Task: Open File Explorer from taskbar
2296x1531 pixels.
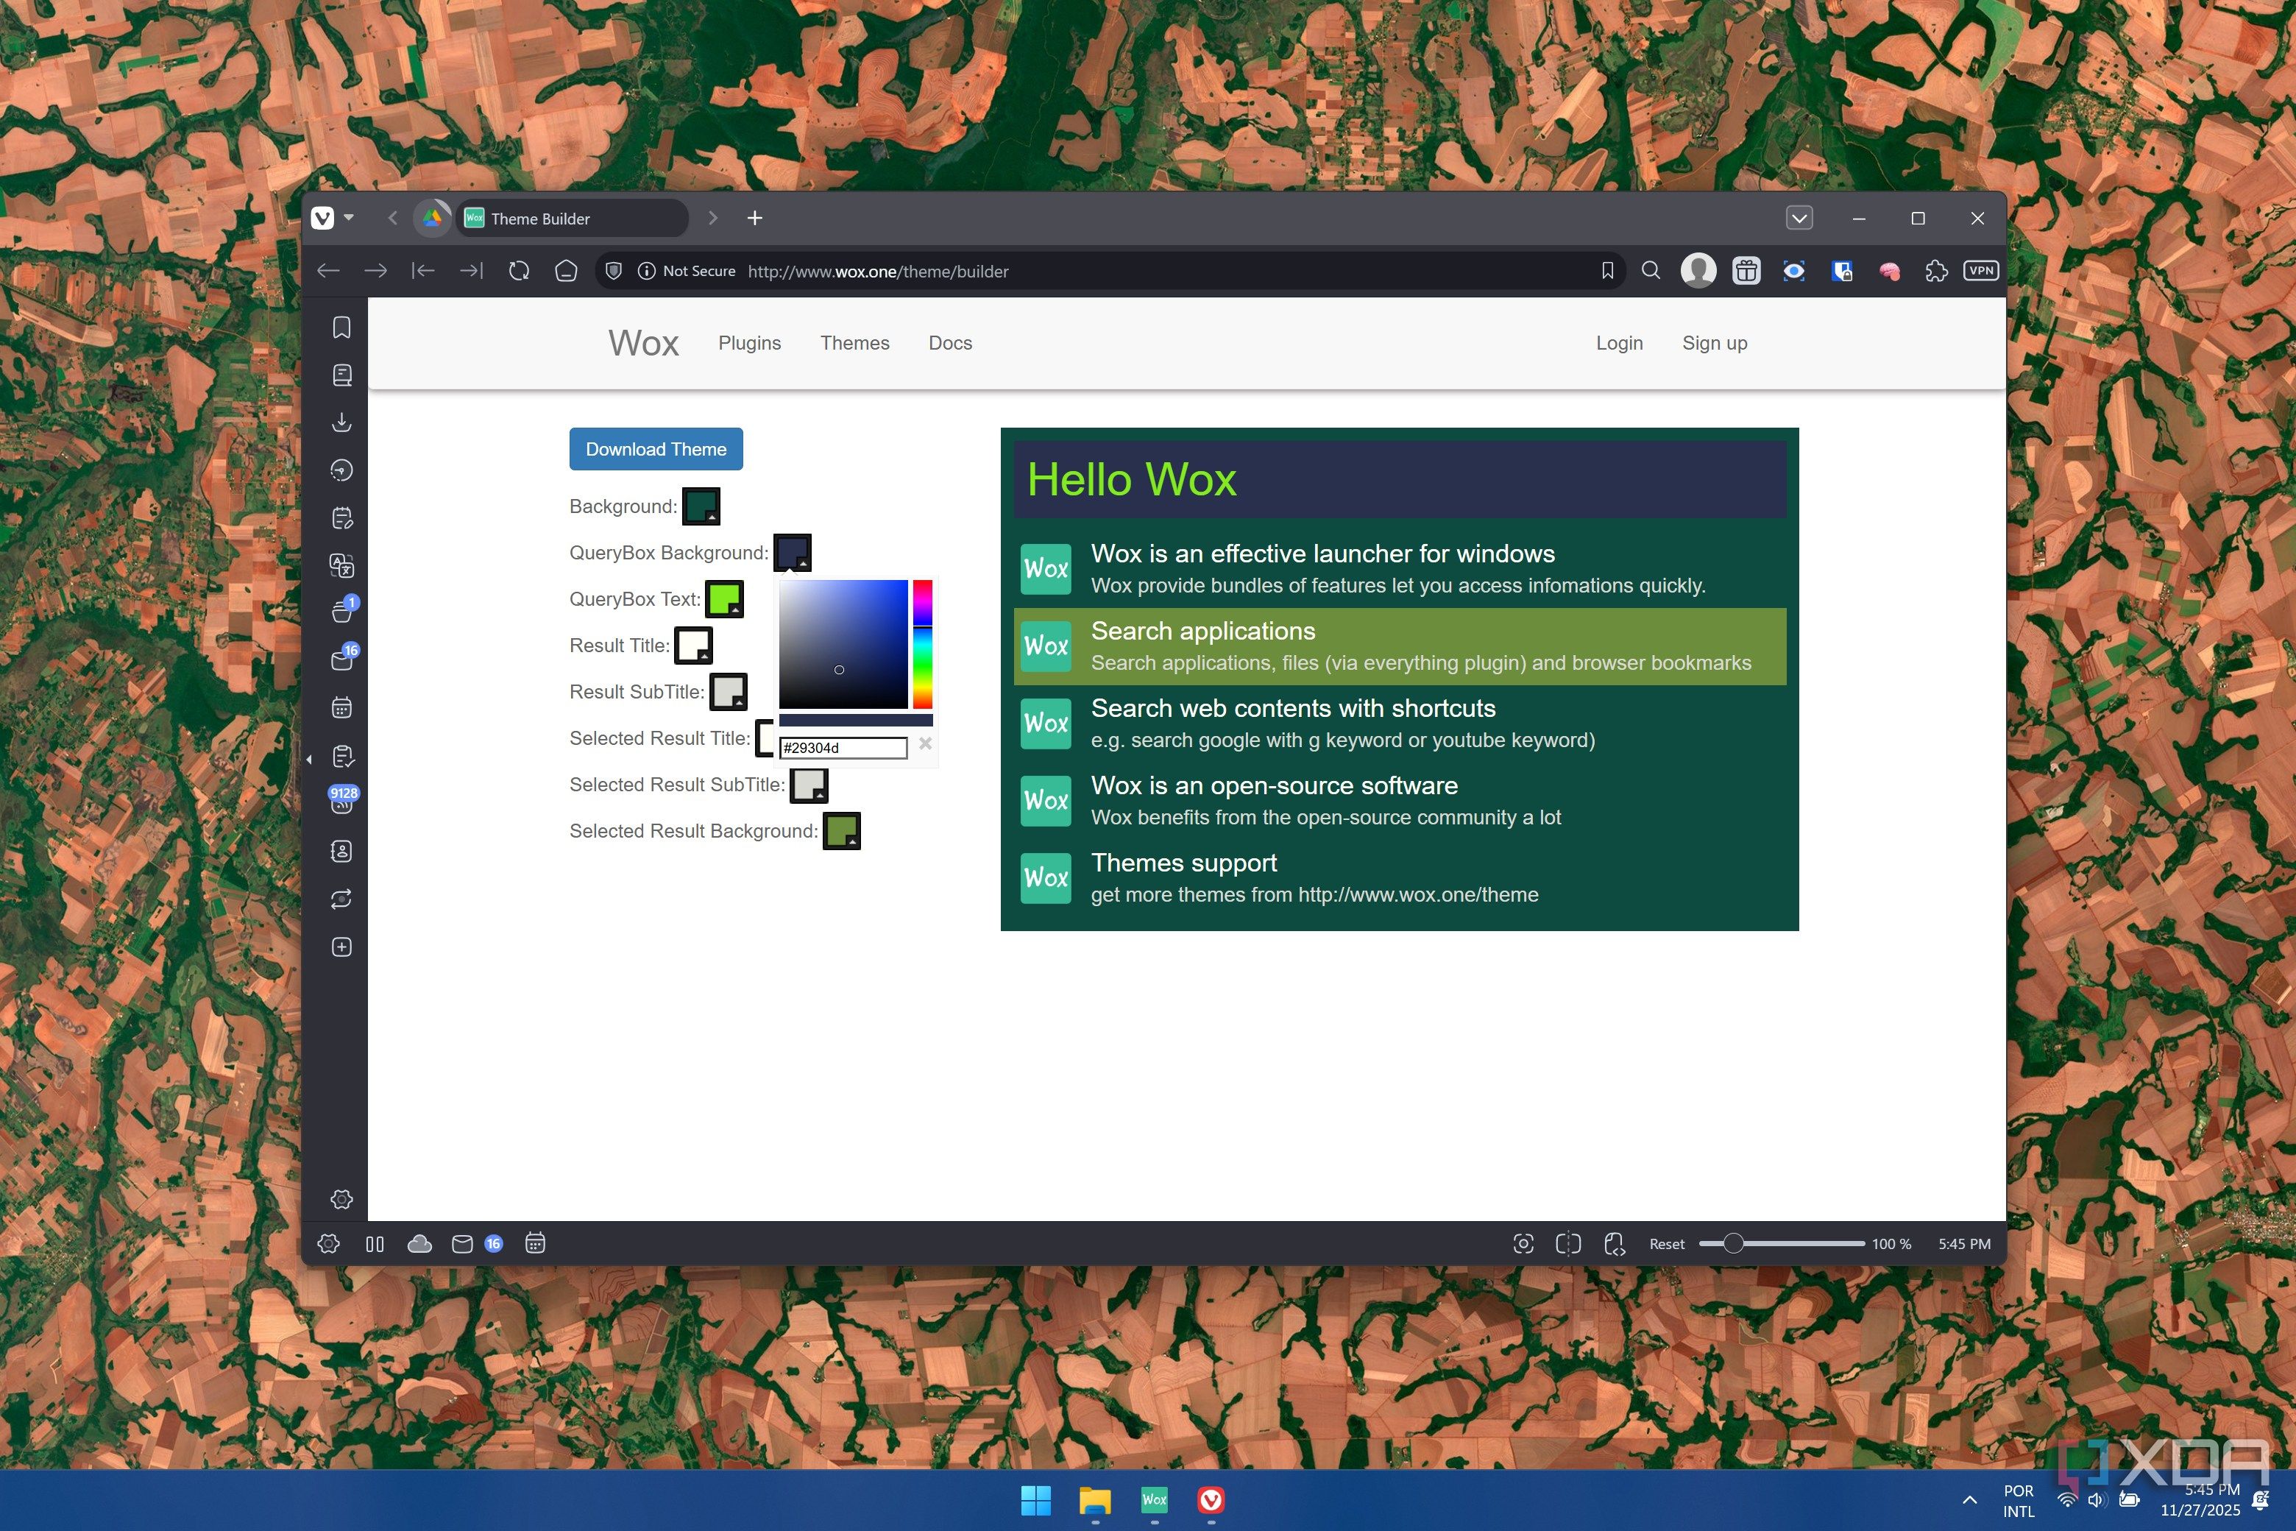Action: 1095,1500
